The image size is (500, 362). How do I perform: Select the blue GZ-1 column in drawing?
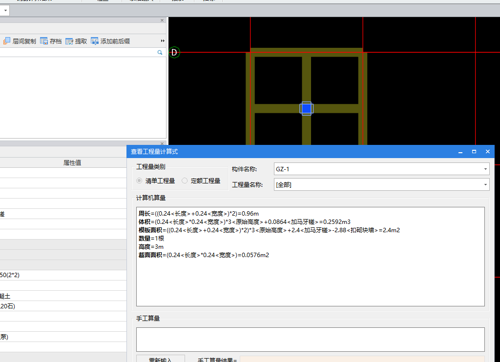pyautogui.click(x=306, y=108)
